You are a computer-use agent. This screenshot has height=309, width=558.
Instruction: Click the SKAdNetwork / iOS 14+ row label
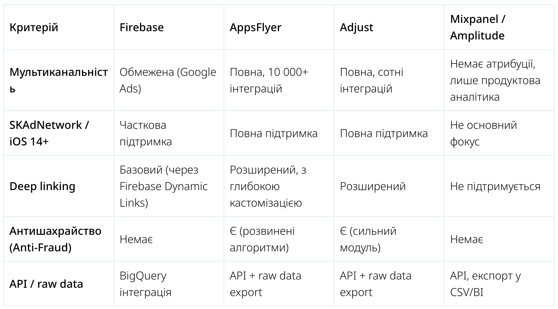coord(49,133)
